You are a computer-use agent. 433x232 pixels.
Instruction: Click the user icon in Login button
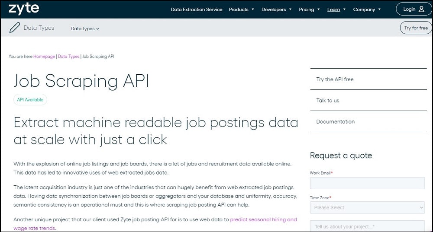pos(421,9)
